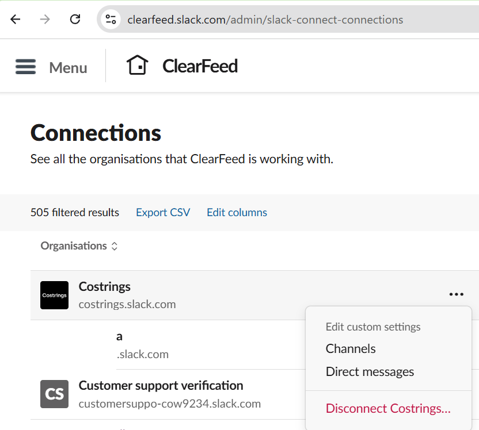
Task: Choose Edit custom settings option
Action: [x=373, y=327]
